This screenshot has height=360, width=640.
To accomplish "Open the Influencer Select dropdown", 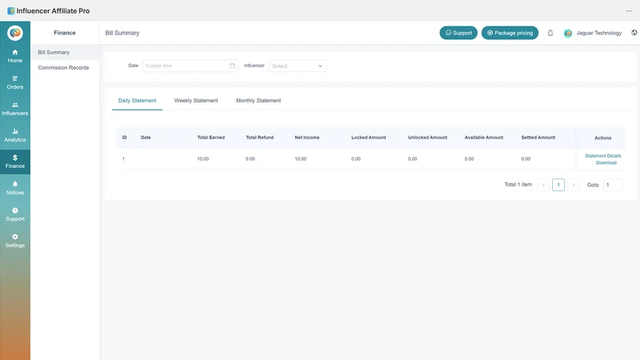I will point(297,66).
